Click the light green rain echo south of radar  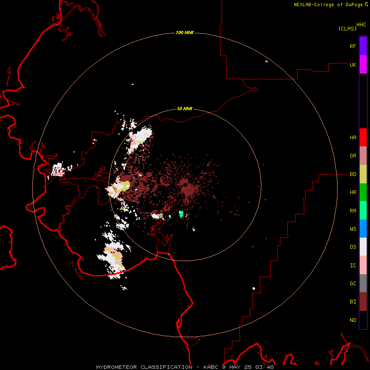click(181, 214)
